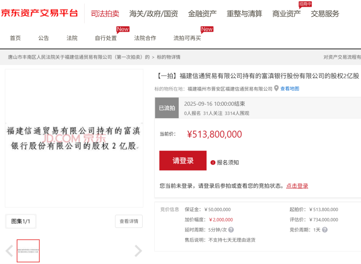This screenshot has width=361, height=264.
Task: Click the map pin icon beside 查看地图
Action: [276, 88]
